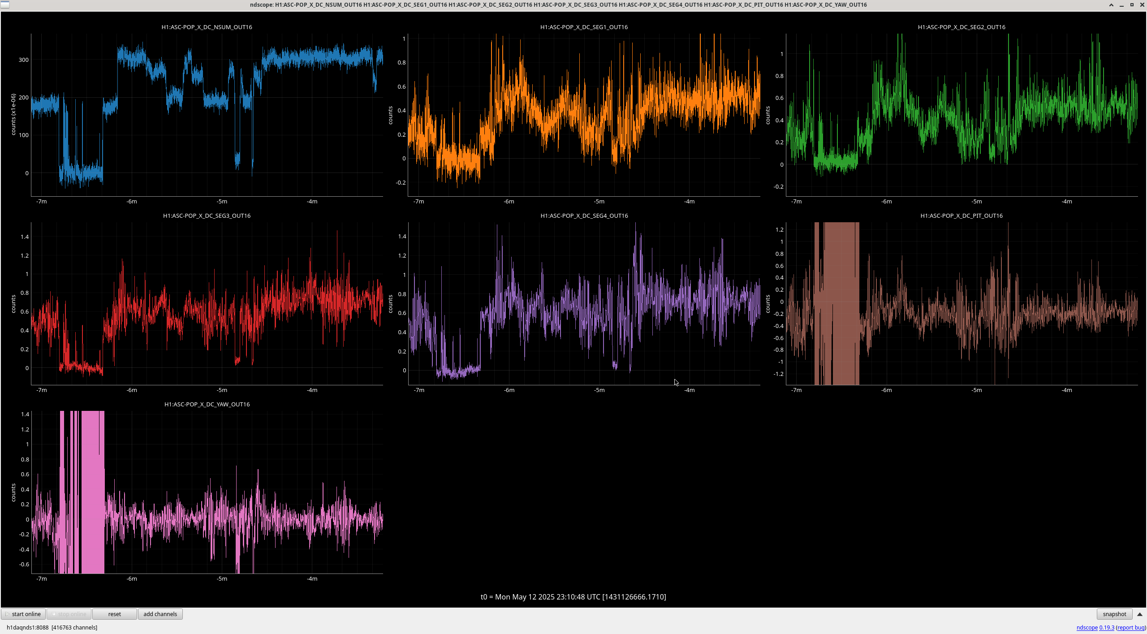Click the purple SEG4 trace plot area

584,303
